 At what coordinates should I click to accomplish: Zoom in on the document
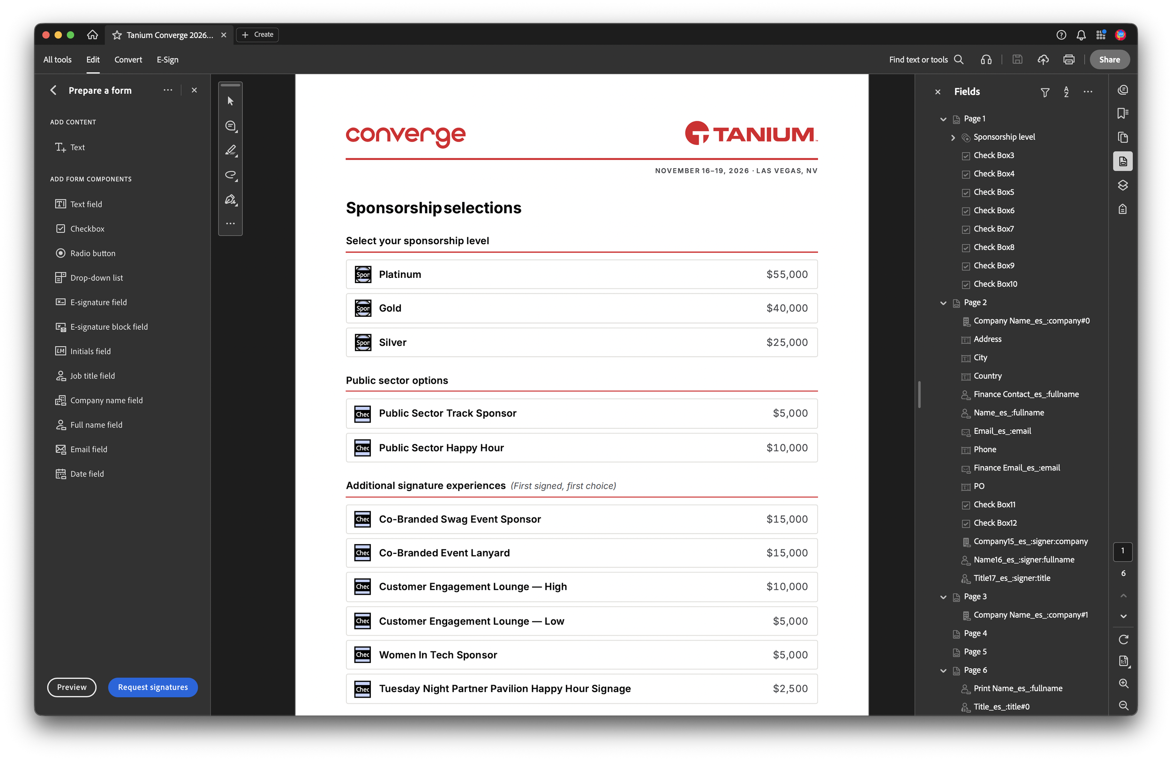[1123, 683]
